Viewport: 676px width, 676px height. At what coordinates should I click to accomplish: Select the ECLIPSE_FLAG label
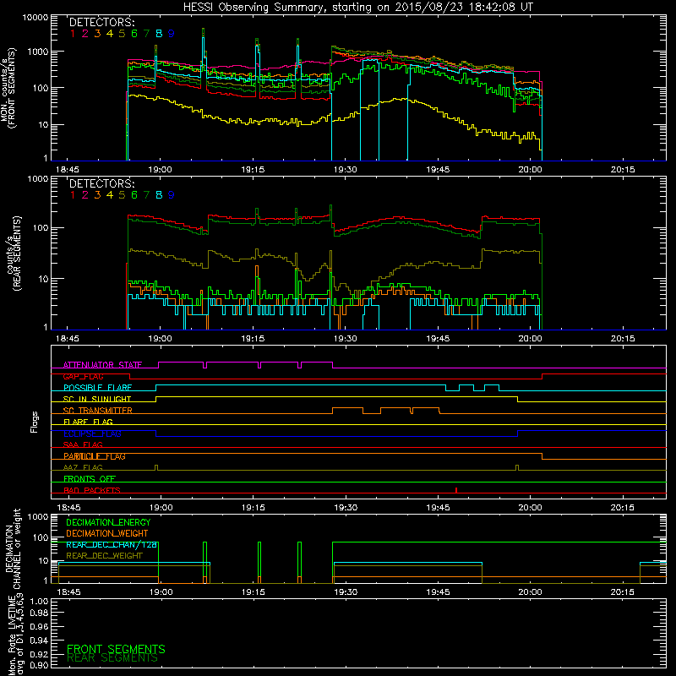[x=92, y=433]
